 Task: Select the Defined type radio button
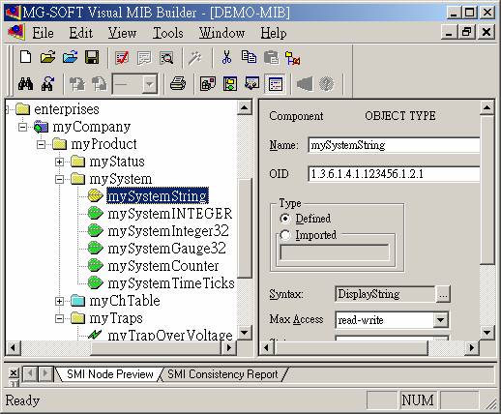[285, 219]
